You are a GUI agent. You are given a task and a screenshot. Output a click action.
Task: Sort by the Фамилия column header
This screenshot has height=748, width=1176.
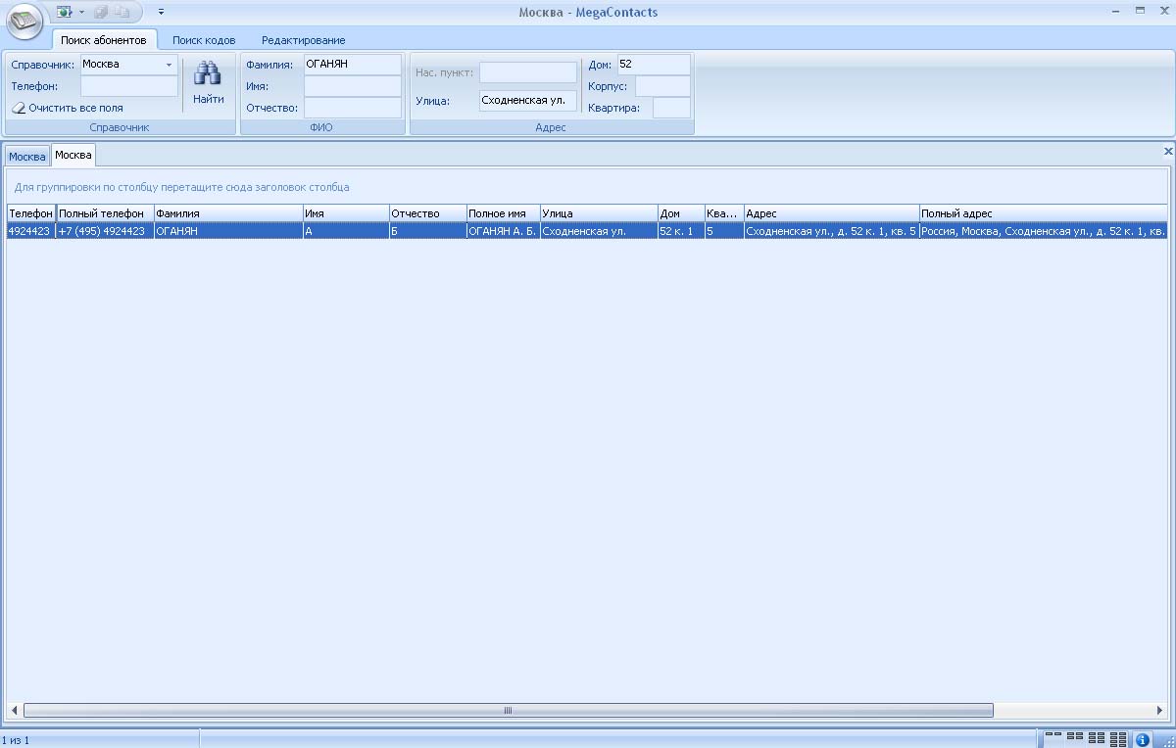click(228, 213)
